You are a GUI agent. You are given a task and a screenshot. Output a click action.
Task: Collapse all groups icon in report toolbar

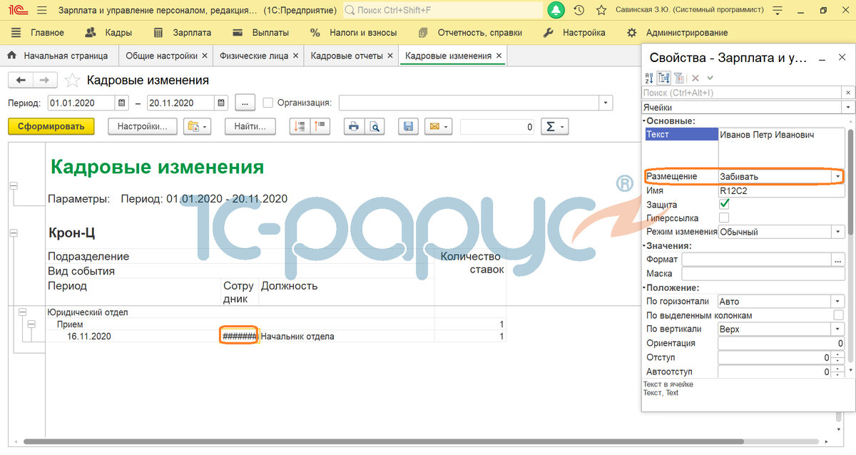coord(320,126)
